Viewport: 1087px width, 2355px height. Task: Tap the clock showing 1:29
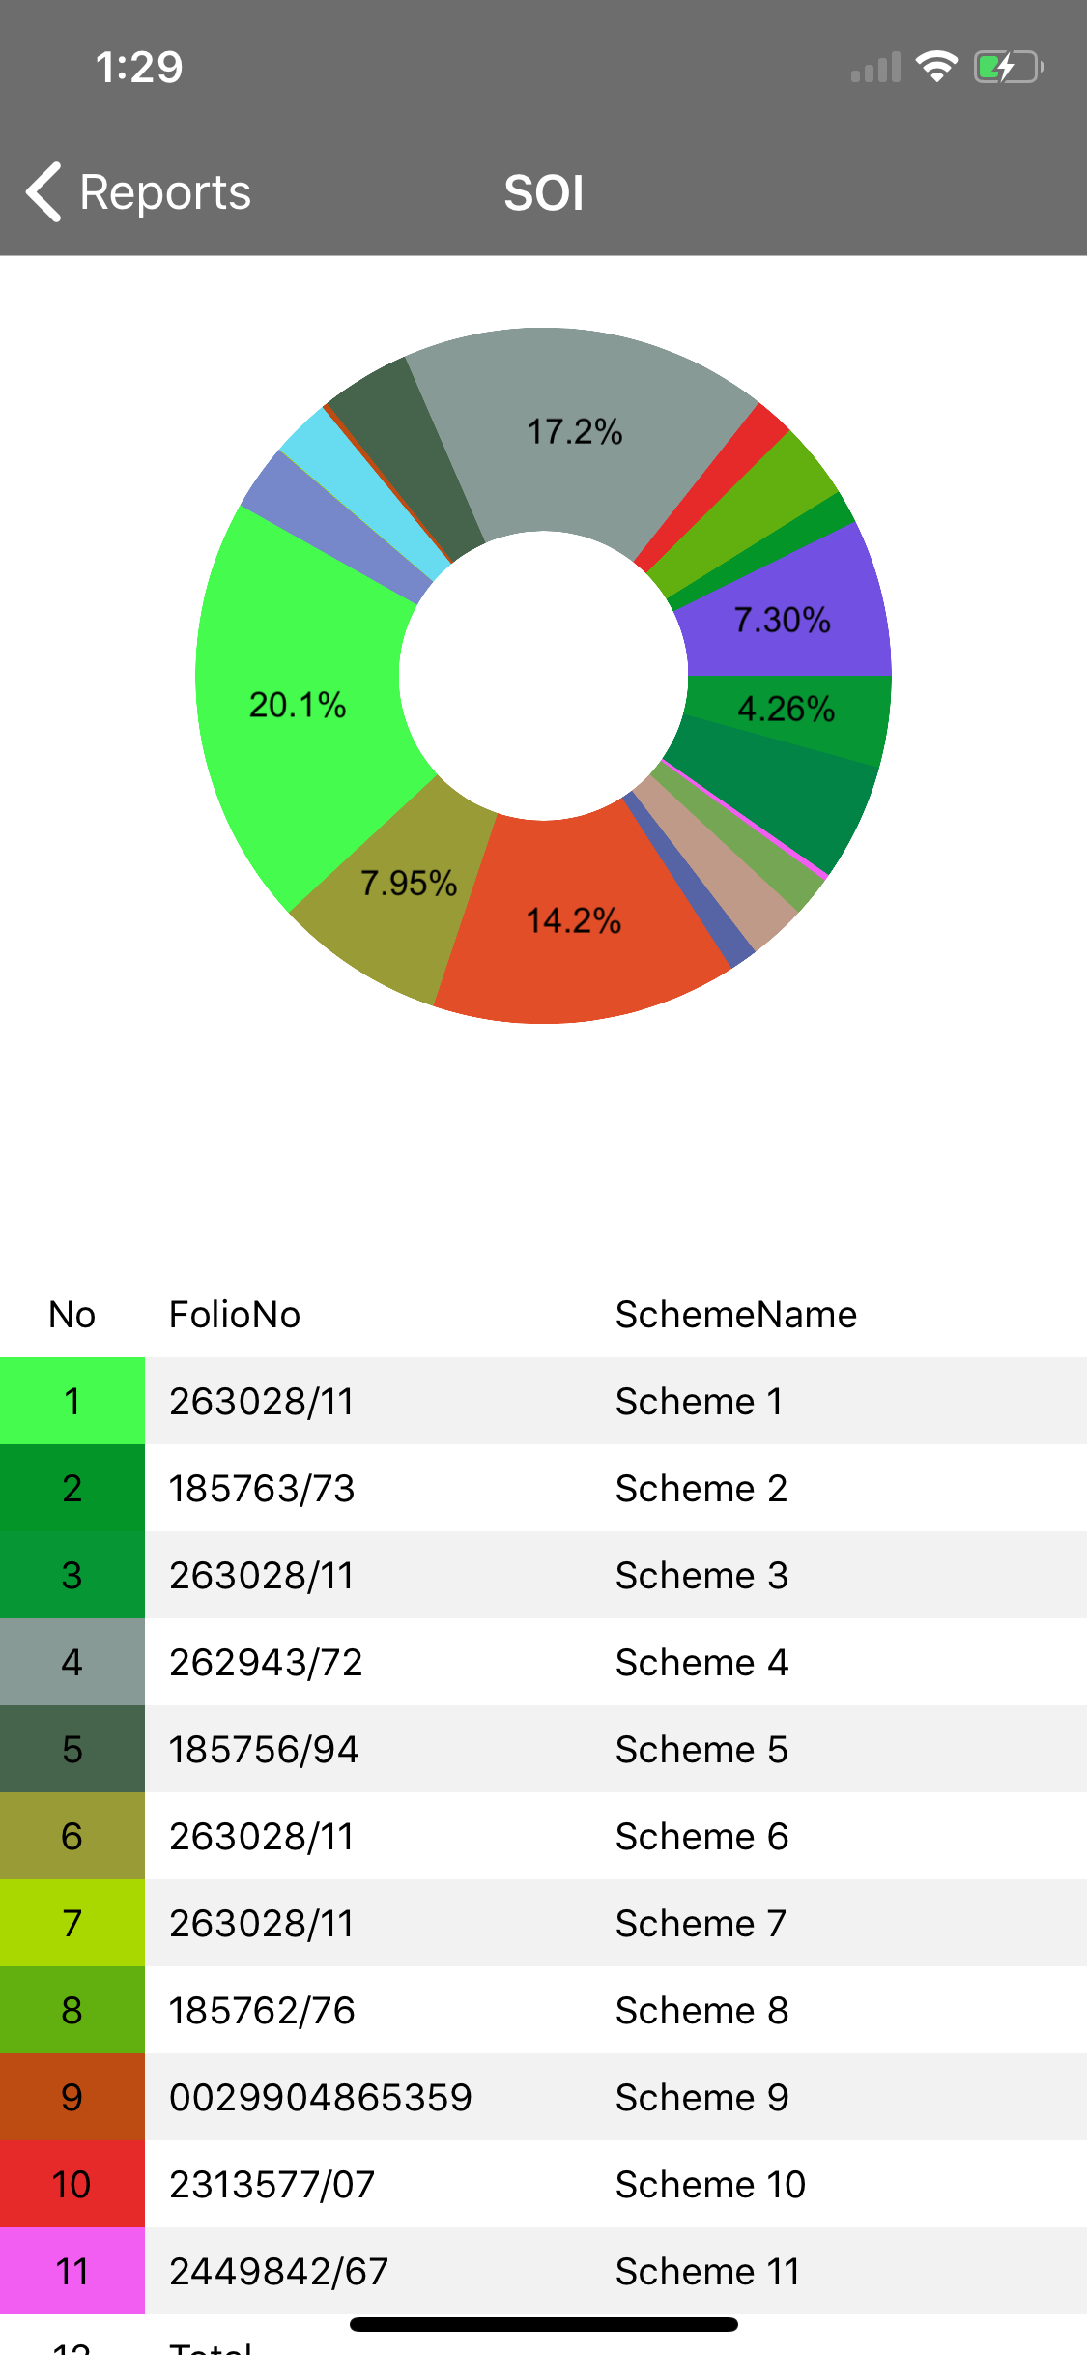click(138, 68)
